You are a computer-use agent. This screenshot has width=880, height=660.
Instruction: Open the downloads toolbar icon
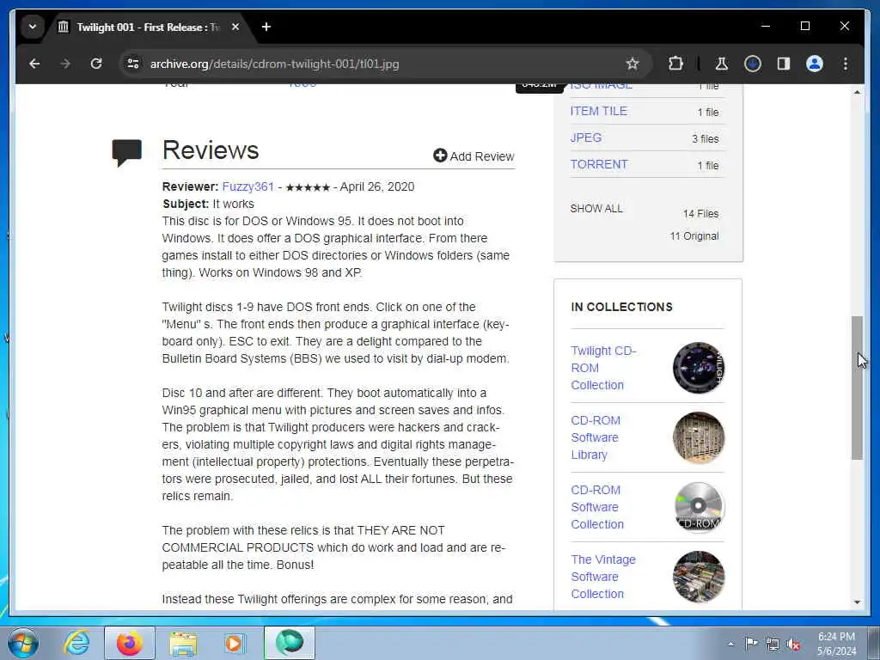tap(753, 64)
